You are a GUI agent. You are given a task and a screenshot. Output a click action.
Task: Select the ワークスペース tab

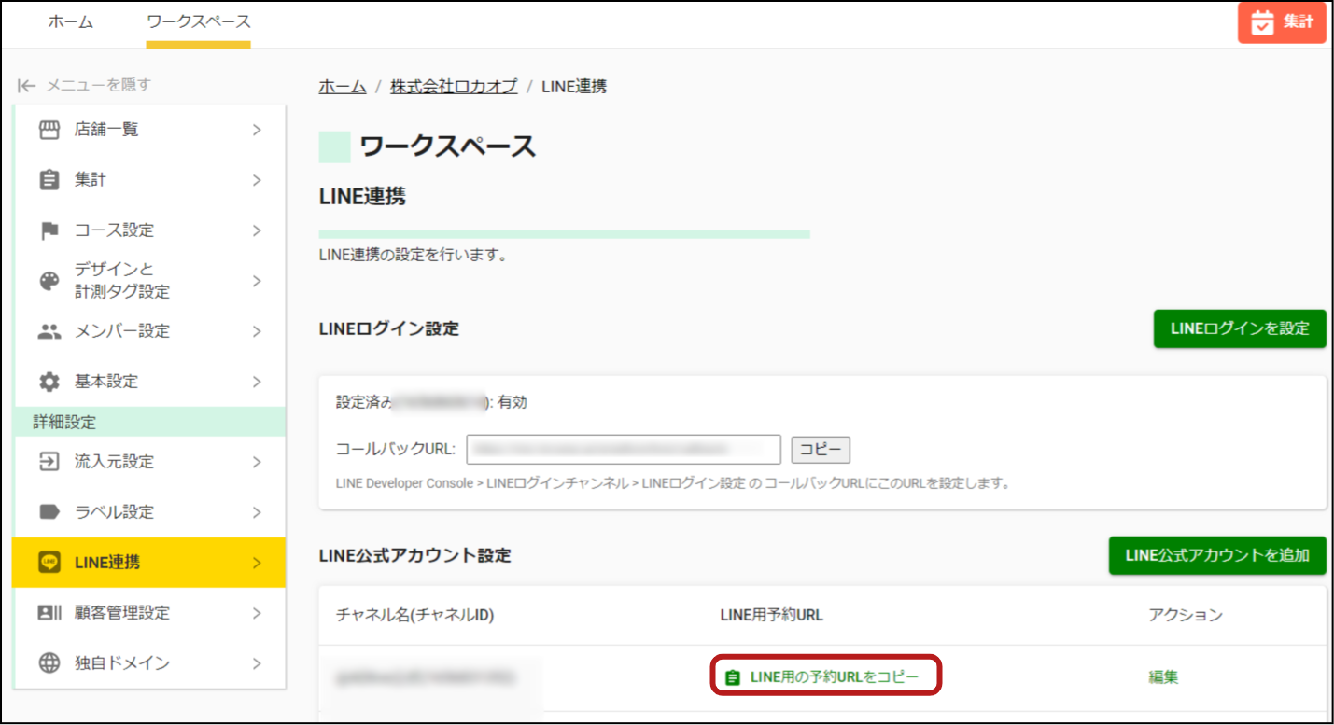(x=199, y=22)
